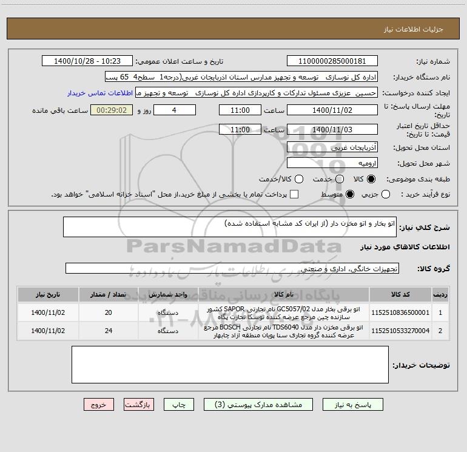Click the توضیحات خریدار text area
This screenshot has width=467, height=452.
point(230,365)
